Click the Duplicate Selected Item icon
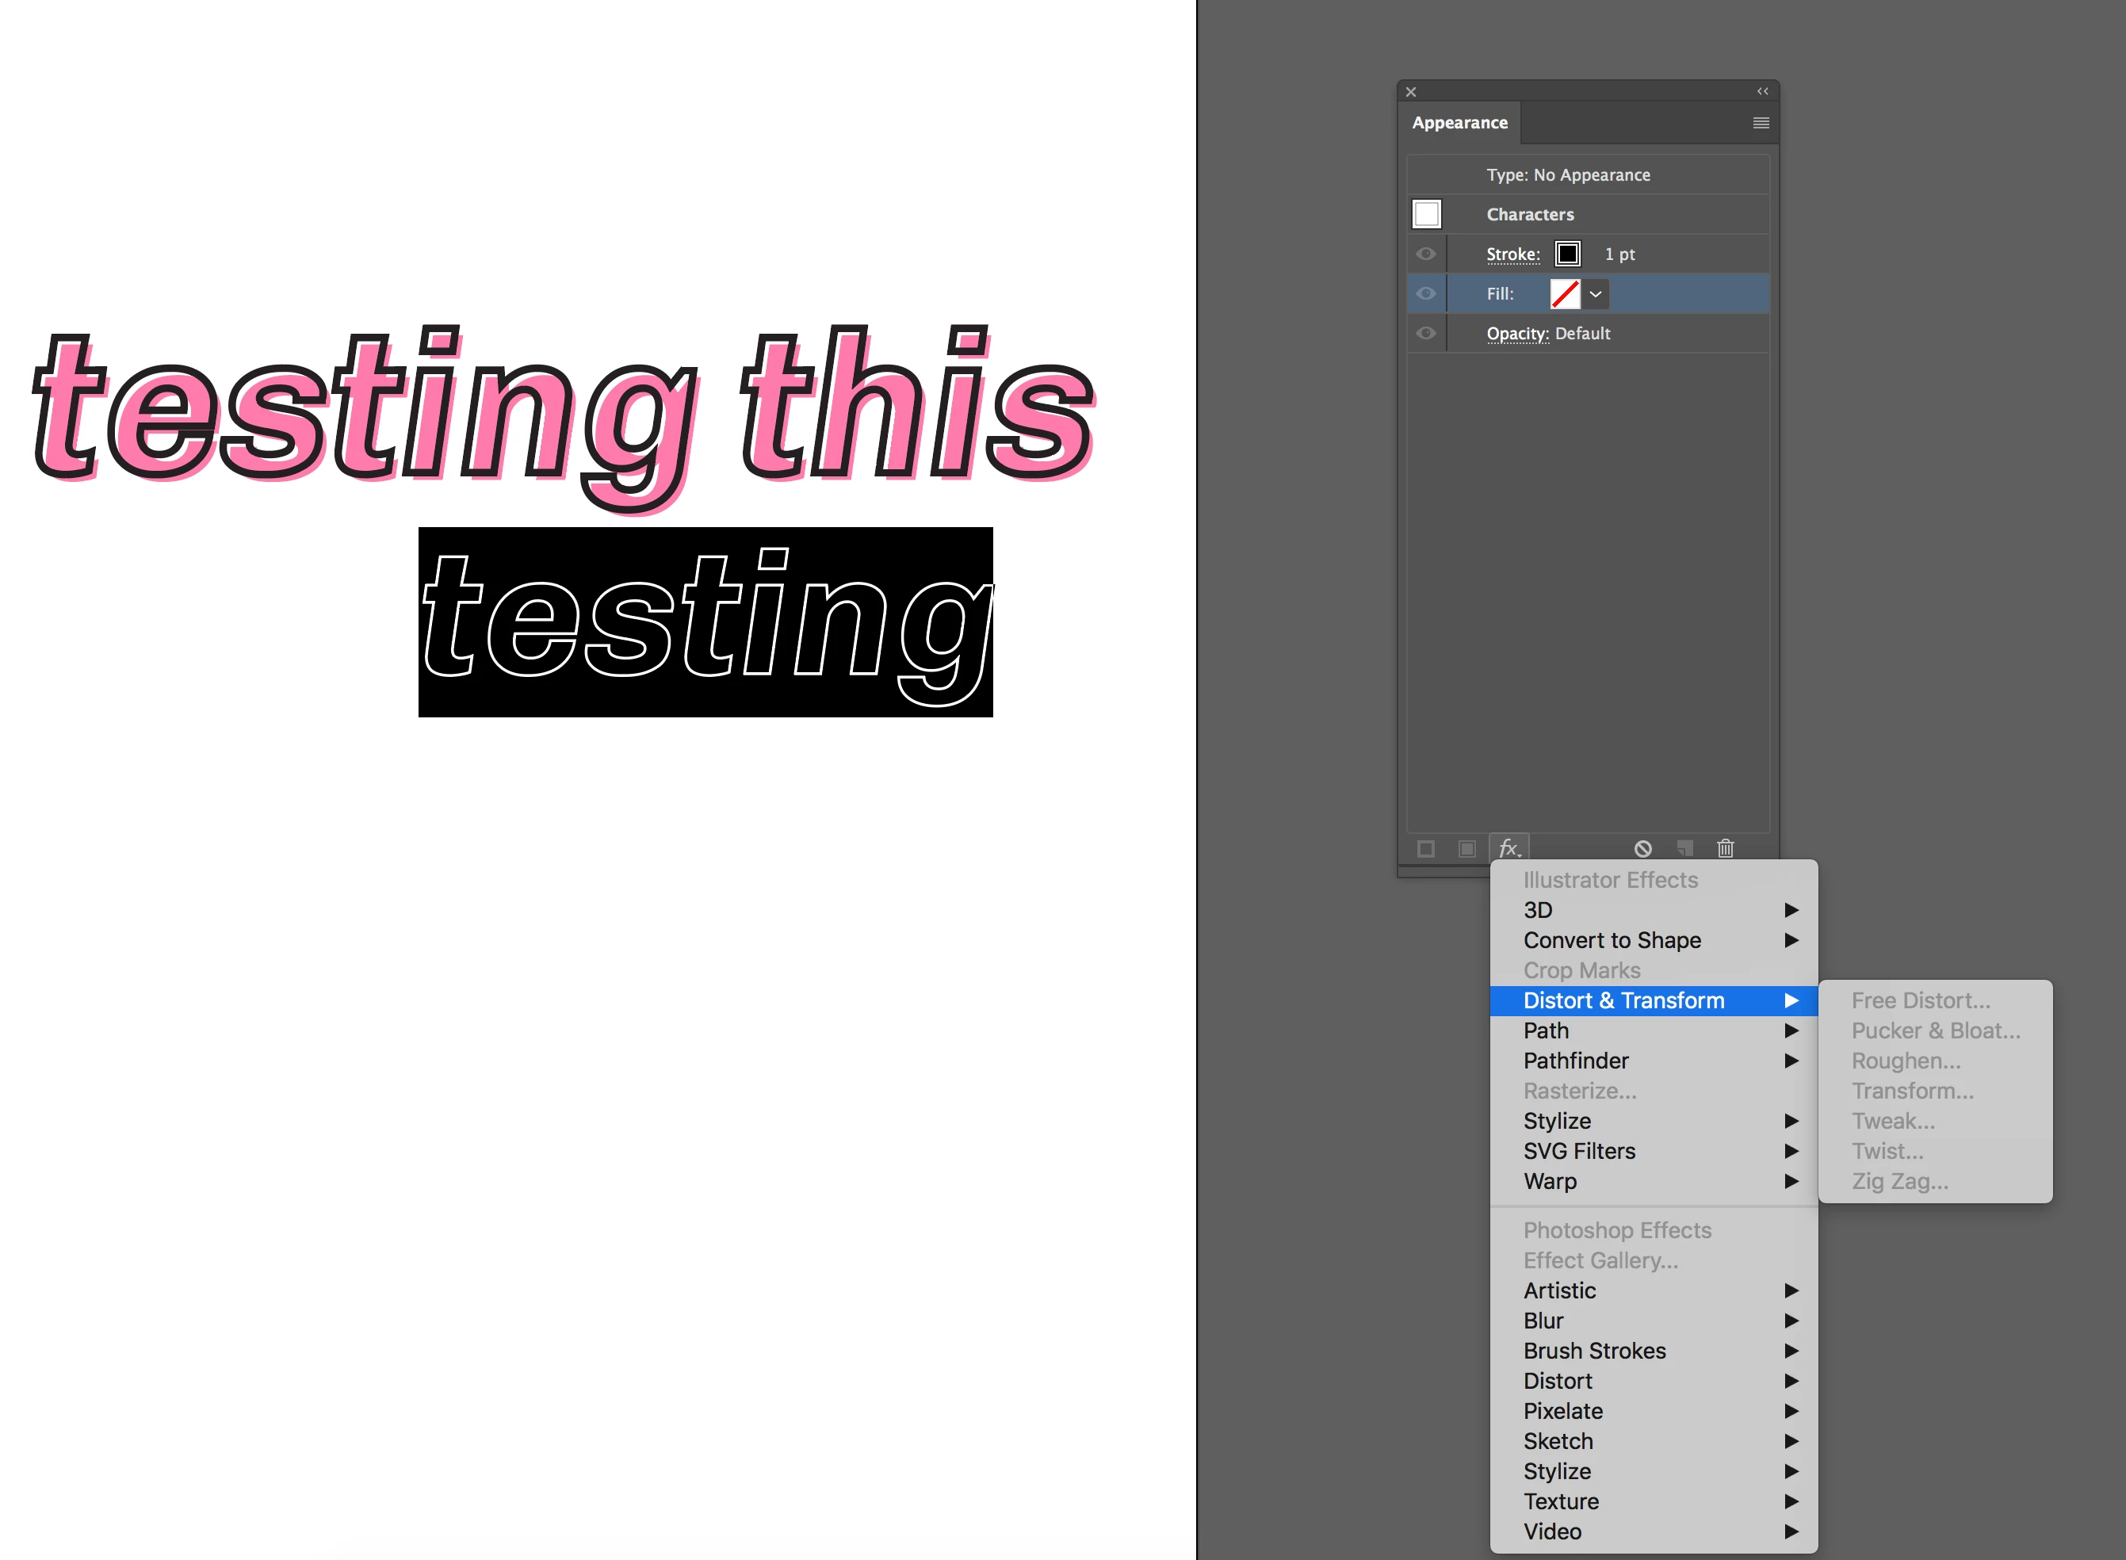2126x1560 pixels. (1684, 848)
